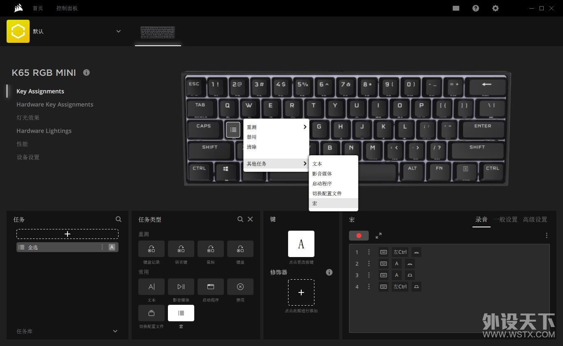Open 性能 section
563x346 pixels.
[22, 144]
